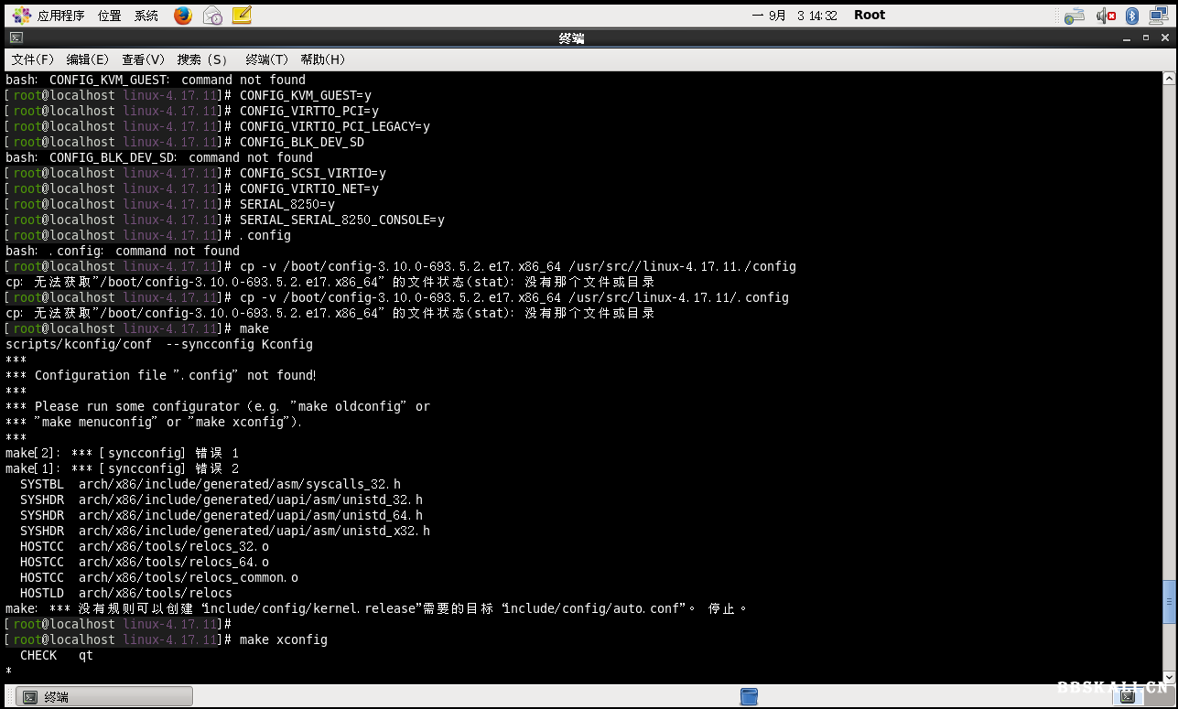This screenshot has height=709, width=1178.
Task: Open the 系统 menu
Action: [x=145, y=15]
